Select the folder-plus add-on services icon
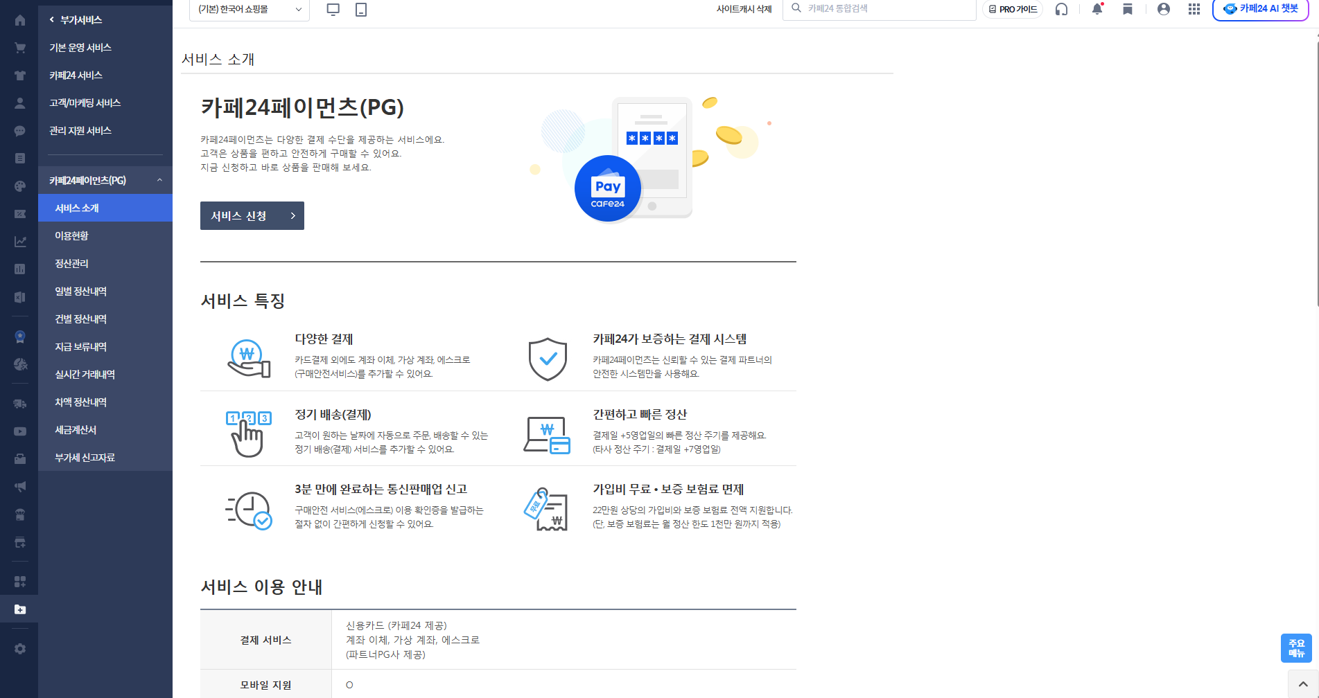 [x=19, y=609]
